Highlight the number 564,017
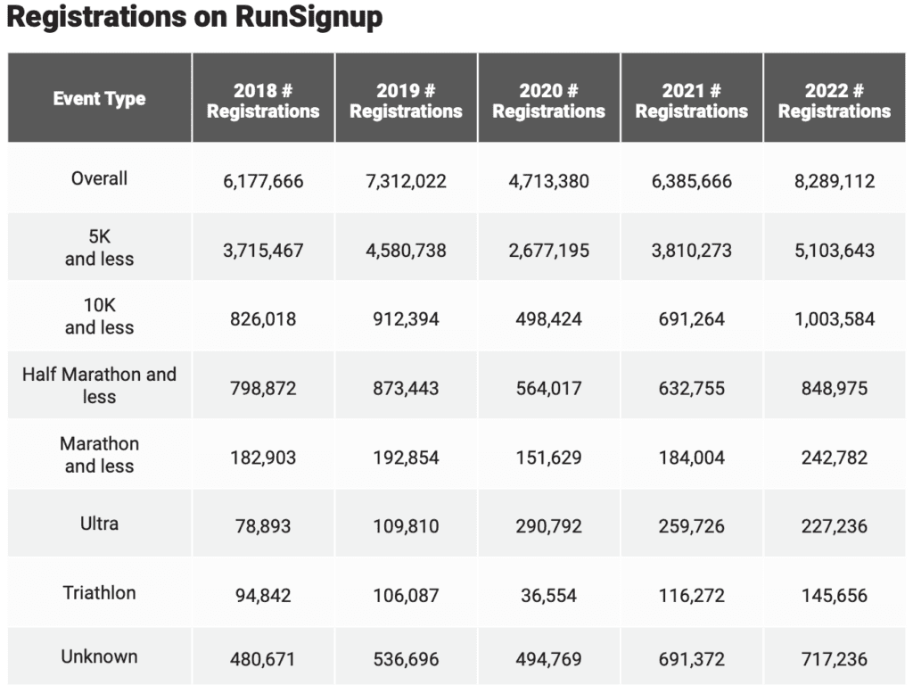The width and height of the screenshot is (913, 693). pos(549,389)
